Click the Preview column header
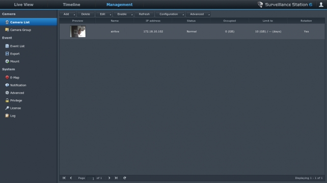 coord(77,21)
